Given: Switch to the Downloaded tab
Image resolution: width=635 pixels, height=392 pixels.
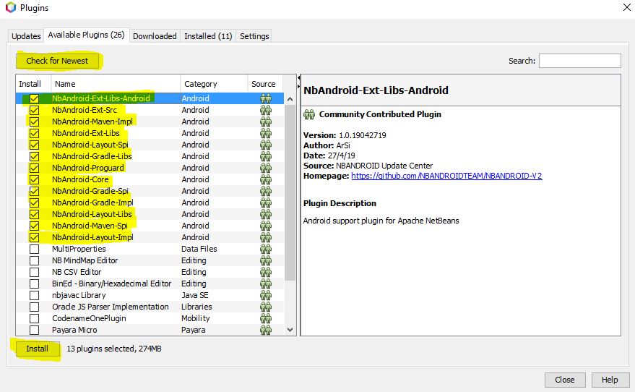Looking at the screenshot, I should (x=155, y=36).
